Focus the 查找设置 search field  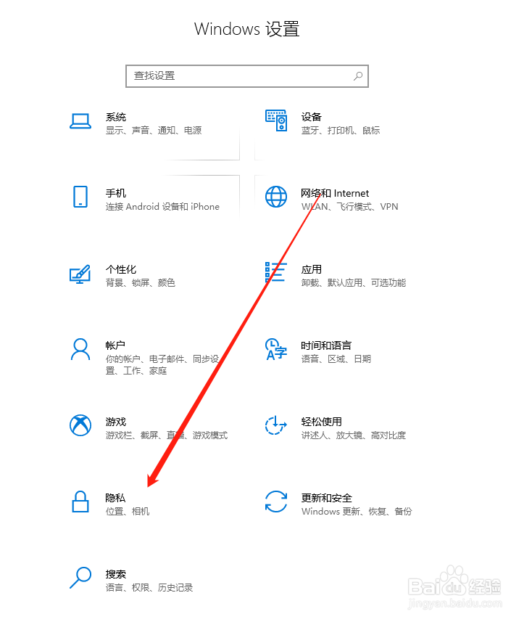coord(247,76)
